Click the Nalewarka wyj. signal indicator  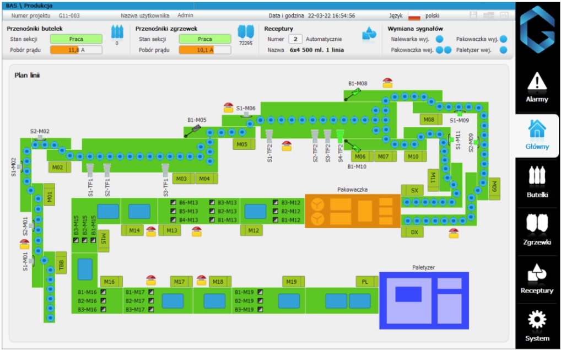tap(439, 39)
